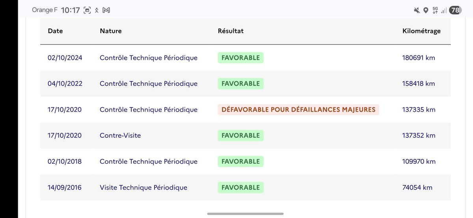
Task: Tap the Gmail notification icon
Action: [106, 11]
